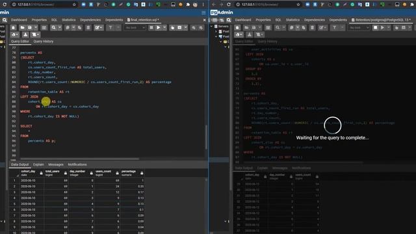Click Commit icon in left query toolbar
This screenshot has height=234, width=416.
tap(194, 27)
